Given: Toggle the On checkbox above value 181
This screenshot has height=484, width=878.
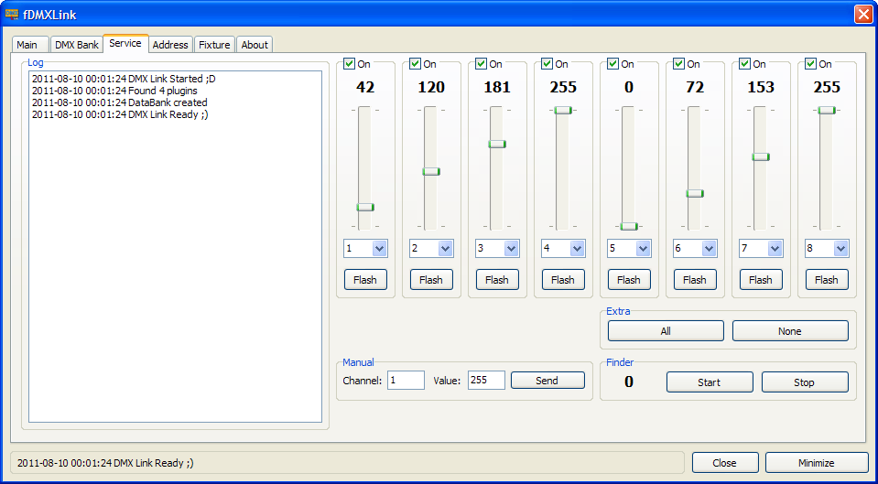Looking at the screenshot, I should (x=481, y=64).
